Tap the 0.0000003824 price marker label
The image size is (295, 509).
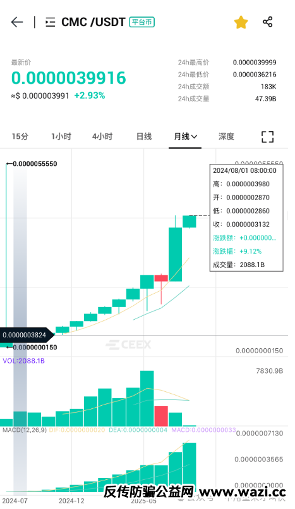point(25,335)
